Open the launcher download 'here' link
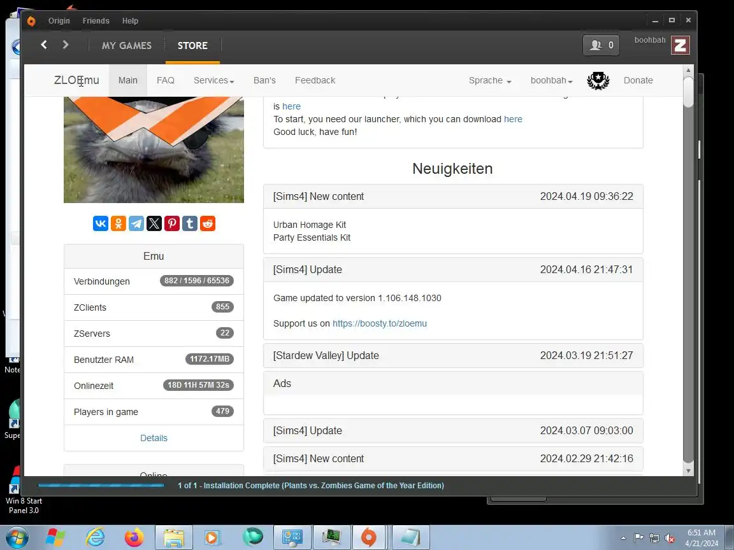734x550 pixels. click(513, 119)
